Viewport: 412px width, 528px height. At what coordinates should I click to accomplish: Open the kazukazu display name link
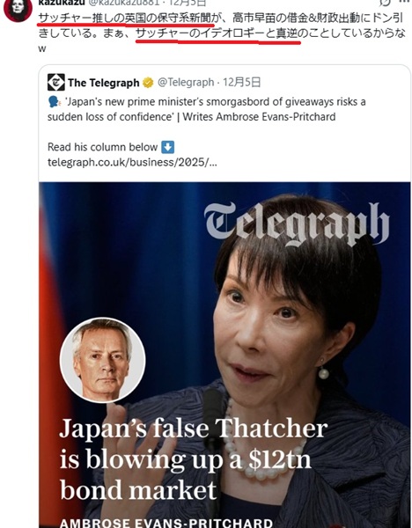click(x=62, y=3)
